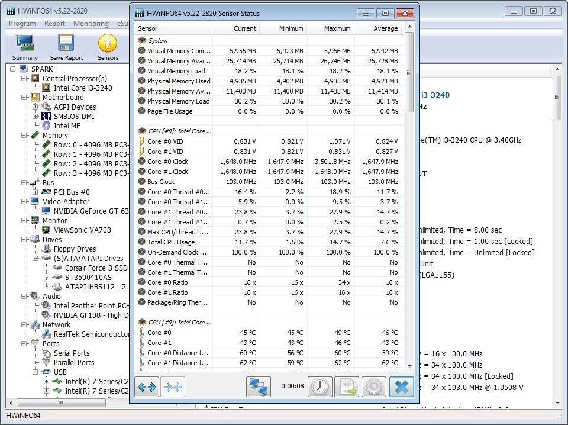The image size is (568, 425).
Task: Click the RealTek network adapter icon
Action: [46, 334]
